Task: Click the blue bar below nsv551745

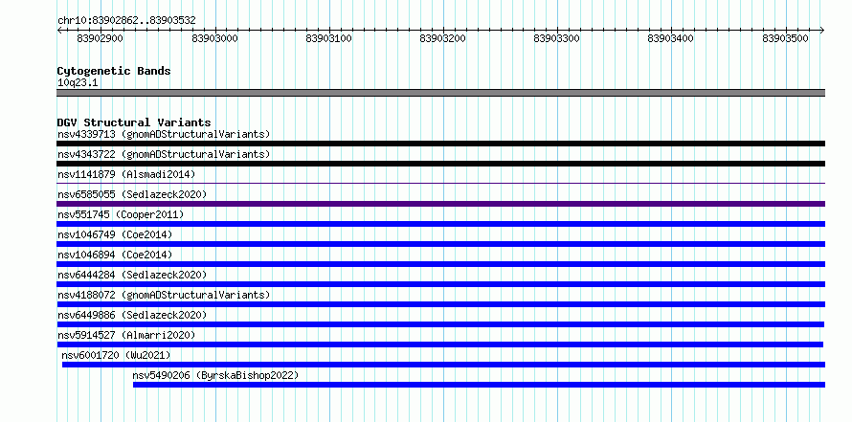Action: 440,224
